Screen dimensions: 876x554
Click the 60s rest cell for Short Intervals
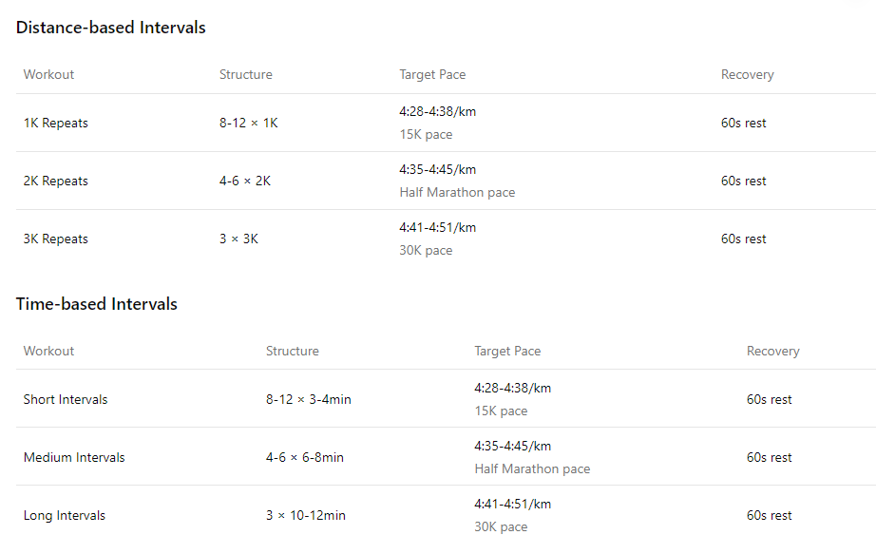point(770,400)
